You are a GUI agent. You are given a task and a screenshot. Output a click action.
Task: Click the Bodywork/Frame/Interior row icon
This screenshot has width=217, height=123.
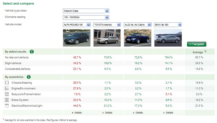click(7, 94)
